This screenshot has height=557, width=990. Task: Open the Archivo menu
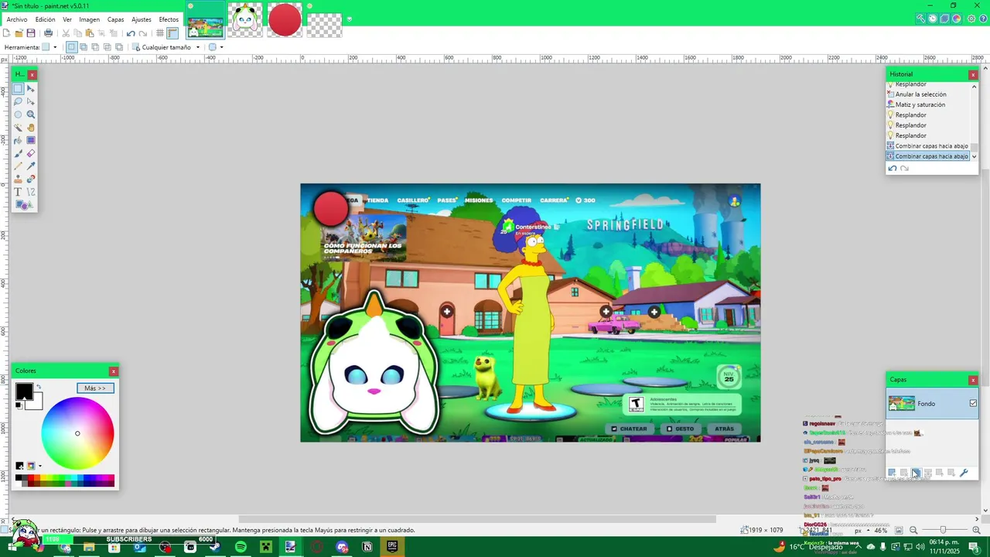(17, 19)
